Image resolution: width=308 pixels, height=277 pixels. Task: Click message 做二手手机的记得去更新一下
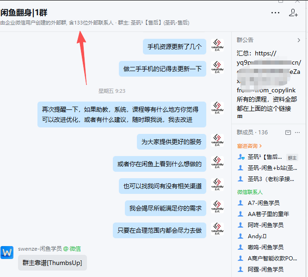tap(162, 69)
